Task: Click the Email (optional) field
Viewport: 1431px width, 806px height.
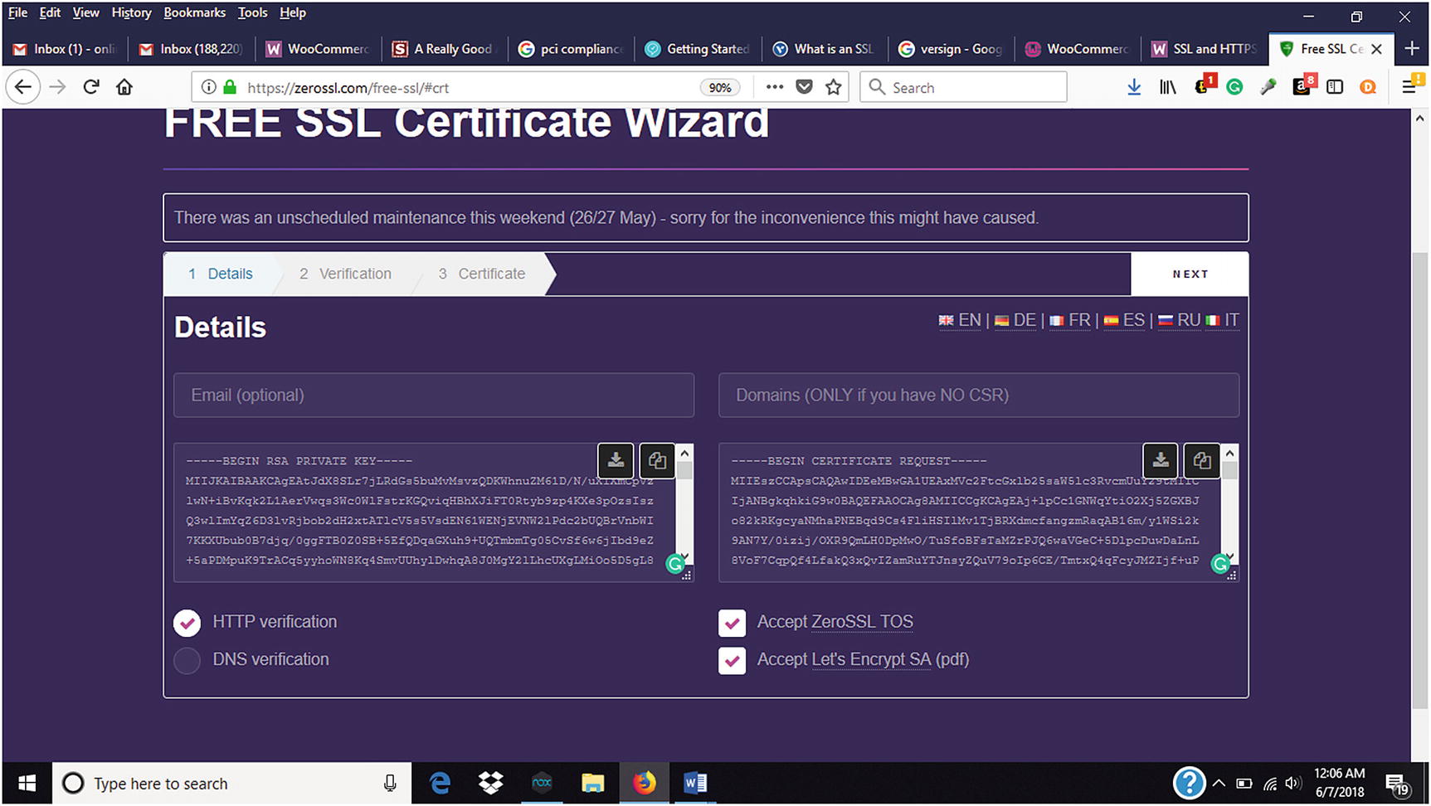Action: (x=433, y=395)
